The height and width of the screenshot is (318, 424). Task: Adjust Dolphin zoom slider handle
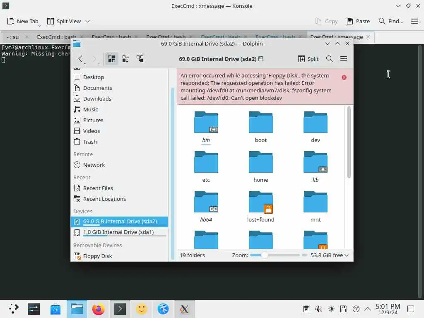265,255
